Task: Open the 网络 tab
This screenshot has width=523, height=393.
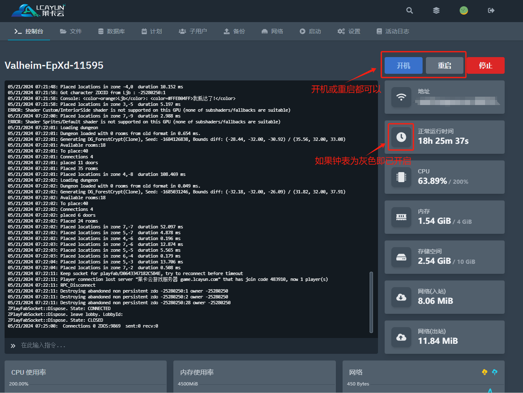Action: (272, 31)
